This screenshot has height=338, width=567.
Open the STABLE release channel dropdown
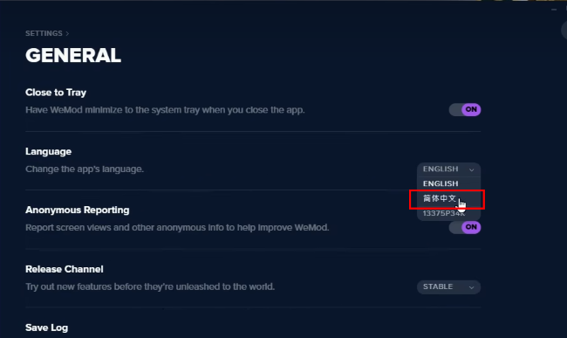coord(448,287)
